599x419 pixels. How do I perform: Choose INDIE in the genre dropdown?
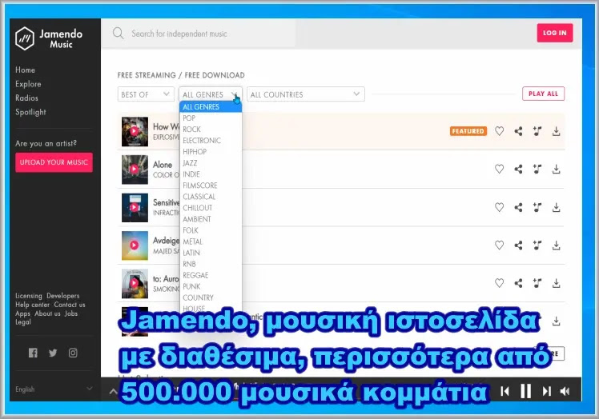coord(211,174)
